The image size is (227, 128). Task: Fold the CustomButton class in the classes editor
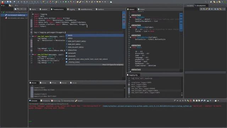point(130,37)
